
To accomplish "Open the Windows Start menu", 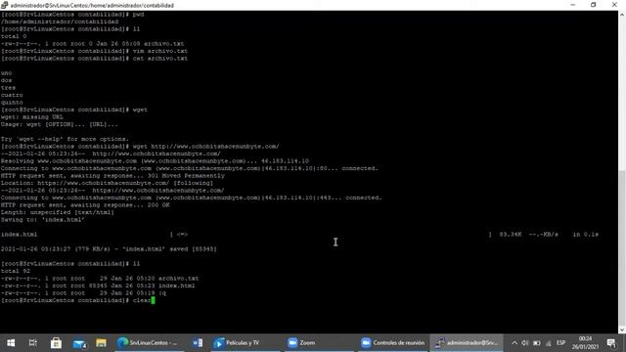I will point(11,343).
